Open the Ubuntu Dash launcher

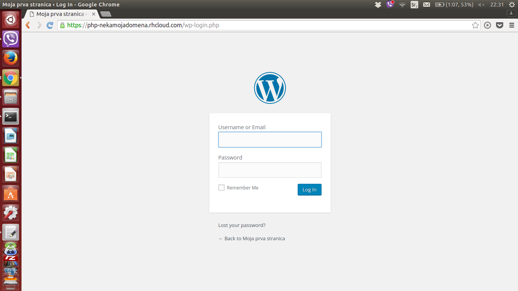pos(11,20)
